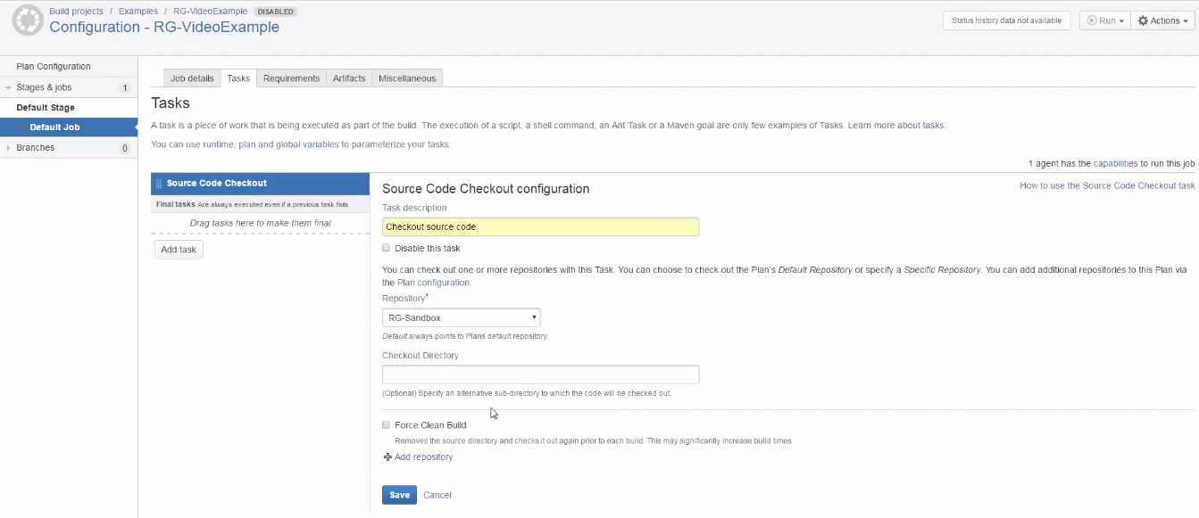This screenshot has height=518, width=1199.
Task: Click the Add task button
Action: 179,250
